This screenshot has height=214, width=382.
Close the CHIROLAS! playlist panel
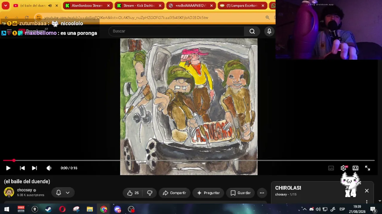pos(367,191)
